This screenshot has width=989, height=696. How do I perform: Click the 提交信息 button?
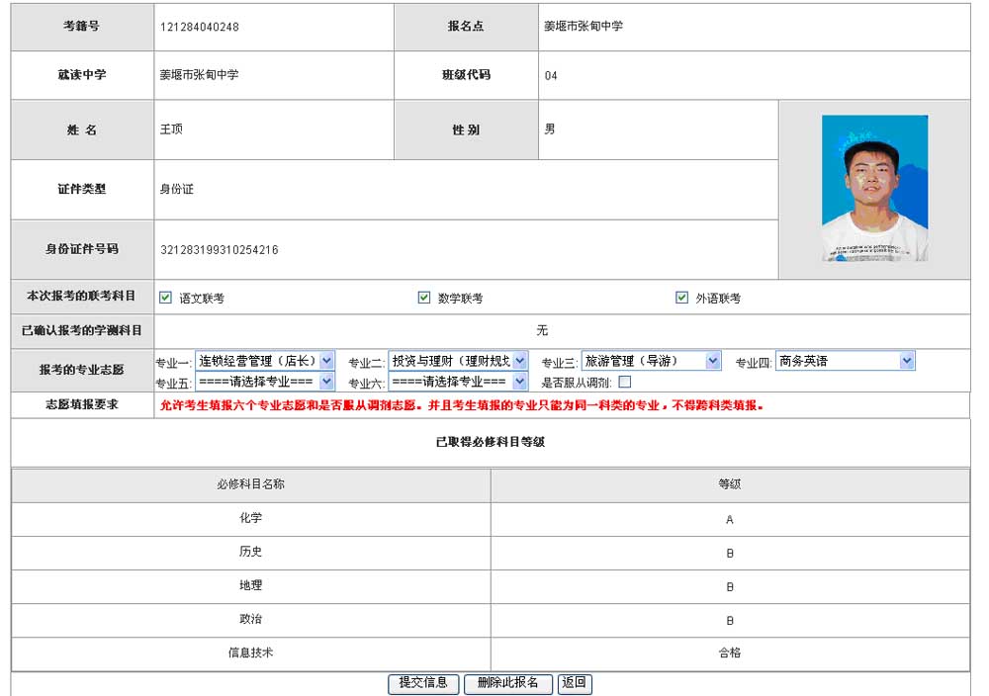[x=423, y=683]
